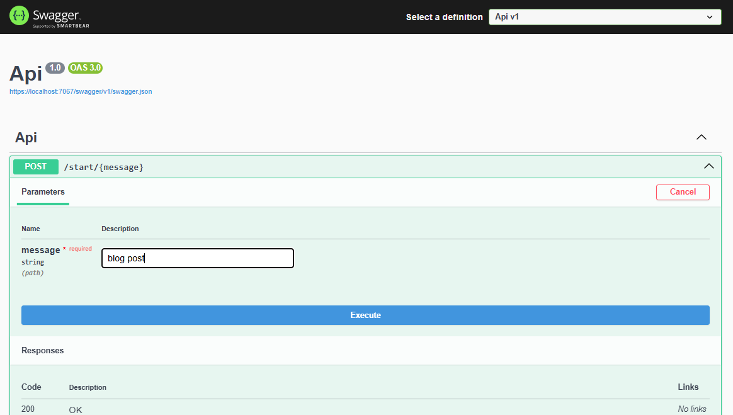Click the Swagger logo icon
Image resolution: width=733 pixels, height=415 pixels.
click(19, 16)
